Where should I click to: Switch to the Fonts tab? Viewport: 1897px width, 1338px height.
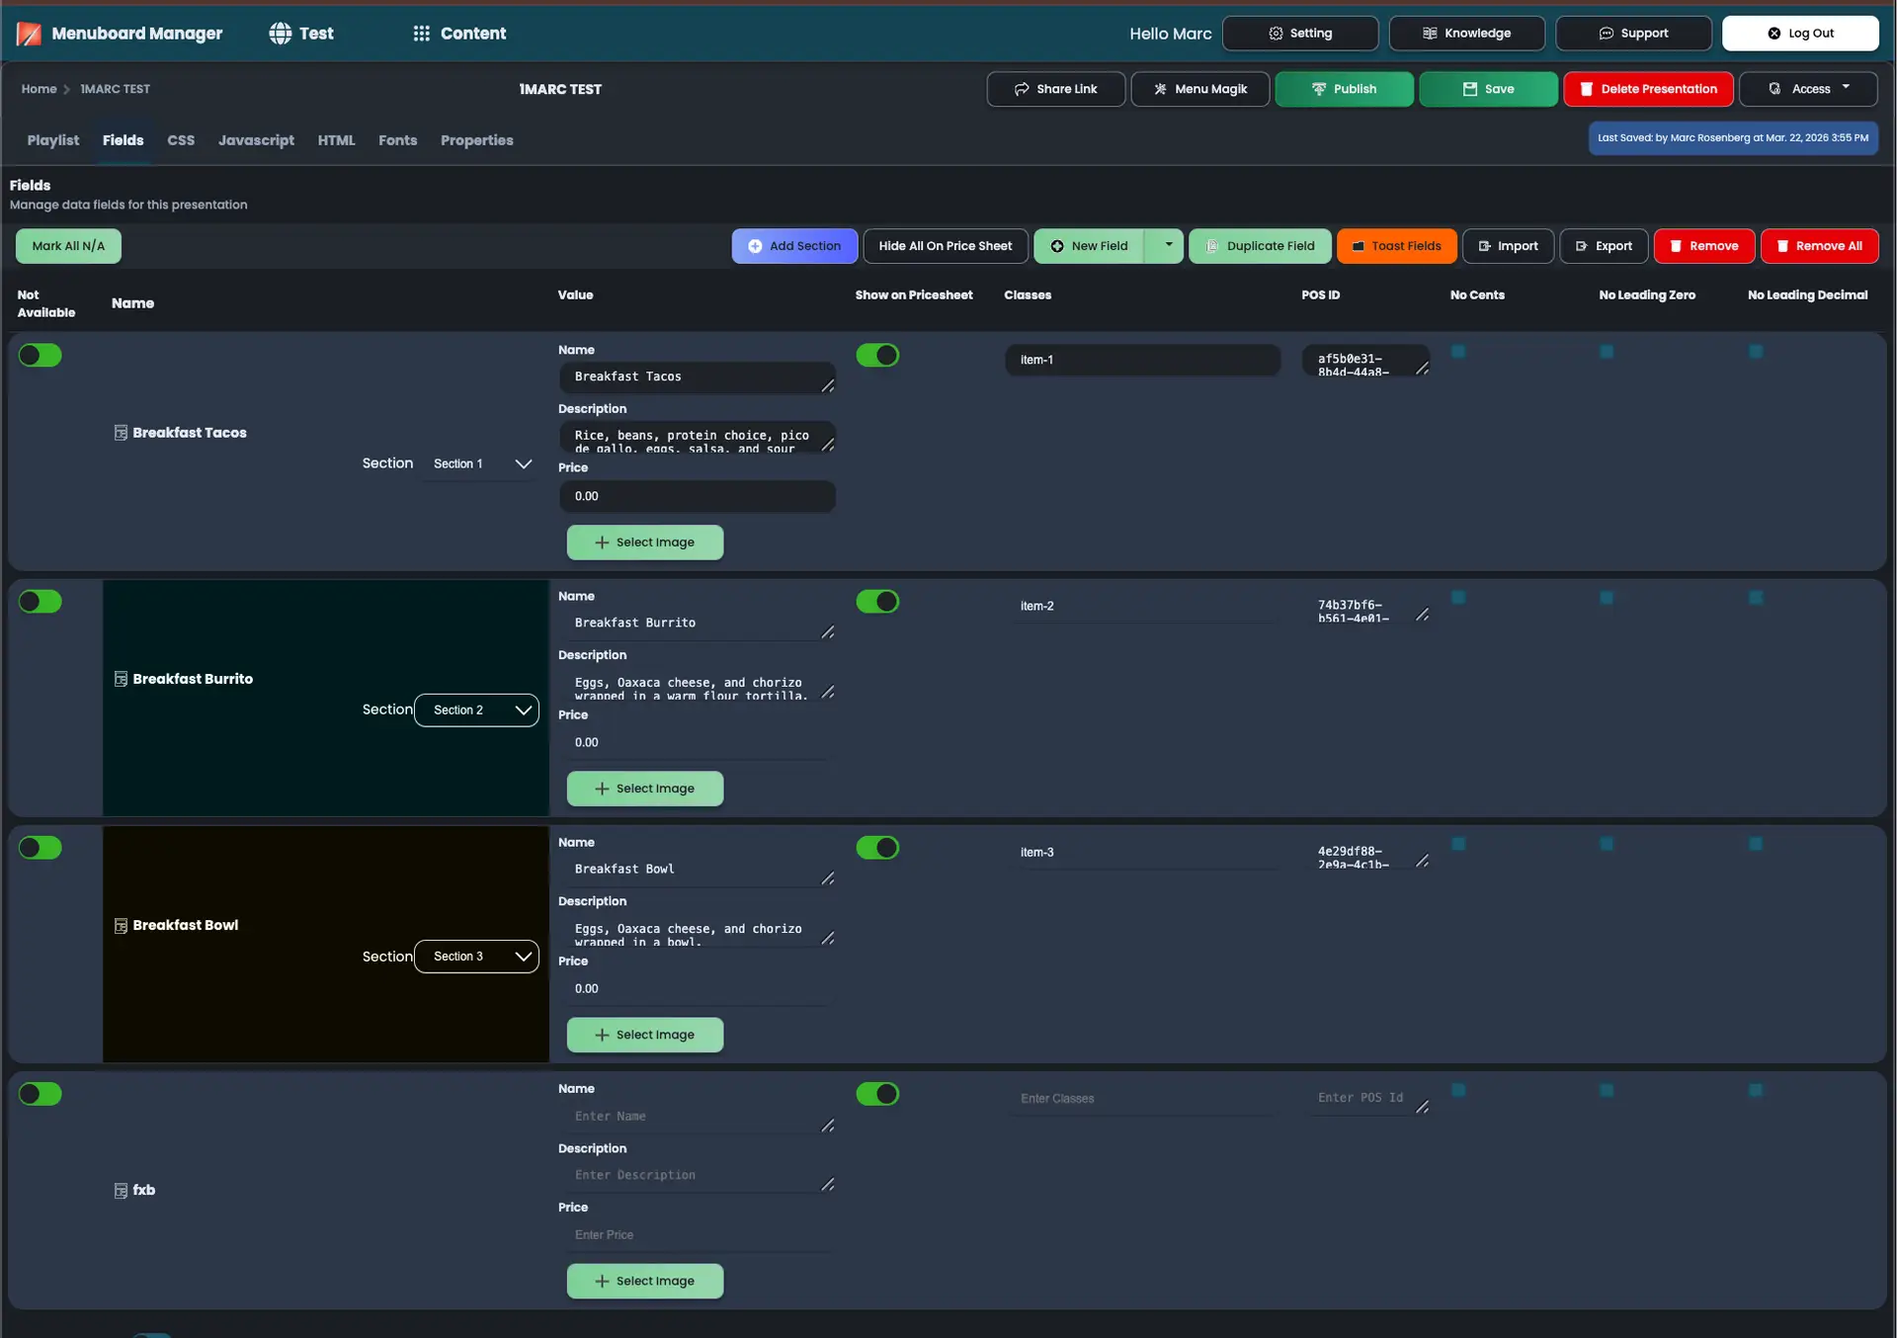click(x=397, y=140)
